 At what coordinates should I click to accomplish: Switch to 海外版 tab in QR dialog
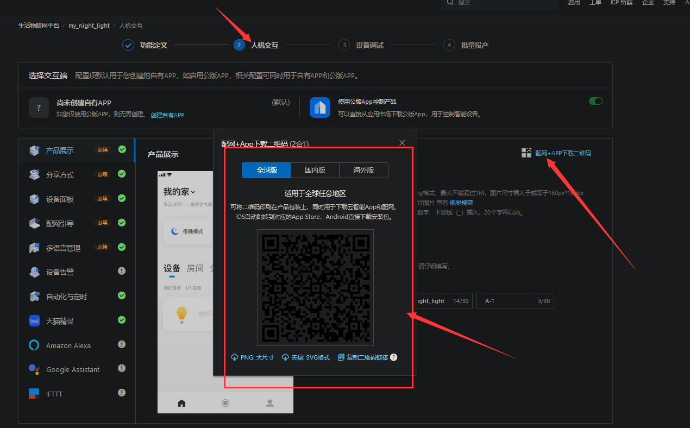[364, 170]
